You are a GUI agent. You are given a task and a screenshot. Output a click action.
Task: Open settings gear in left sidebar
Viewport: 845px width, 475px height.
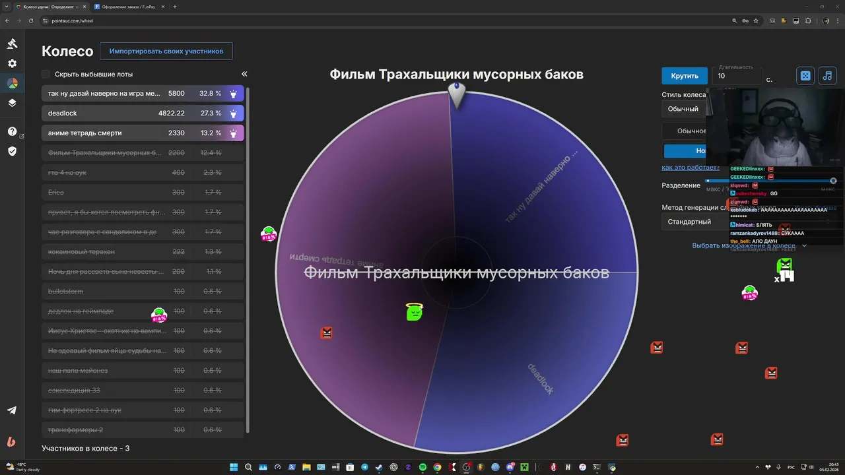pyautogui.click(x=12, y=63)
